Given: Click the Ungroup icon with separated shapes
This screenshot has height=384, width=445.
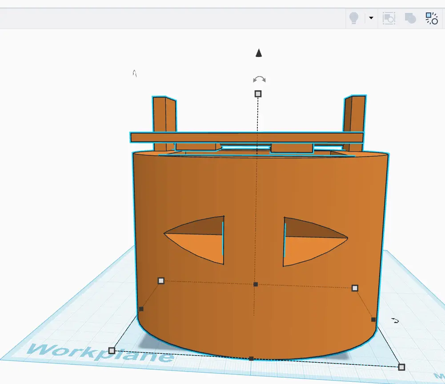Looking at the screenshot, I should click(x=431, y=18).
